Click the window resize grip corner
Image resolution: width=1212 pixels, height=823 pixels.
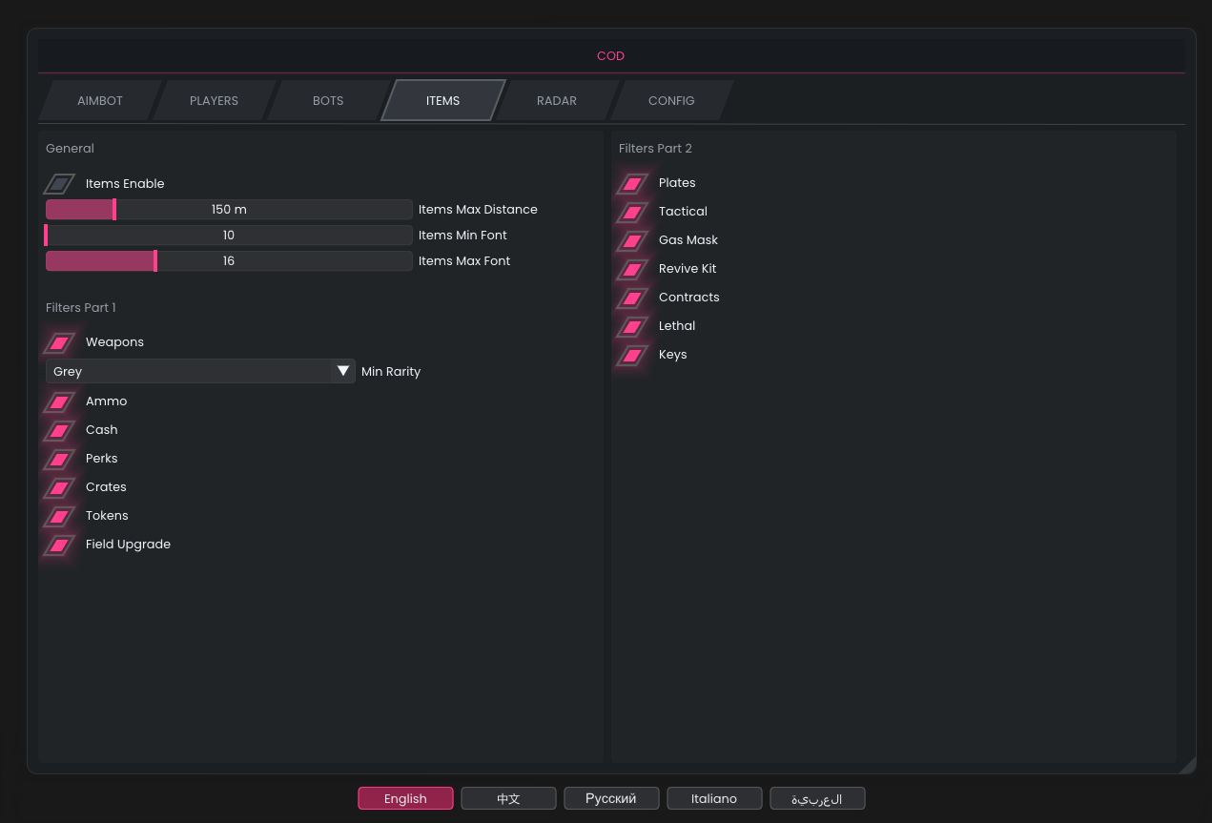pyautogui.click(x=1187, y=765)
